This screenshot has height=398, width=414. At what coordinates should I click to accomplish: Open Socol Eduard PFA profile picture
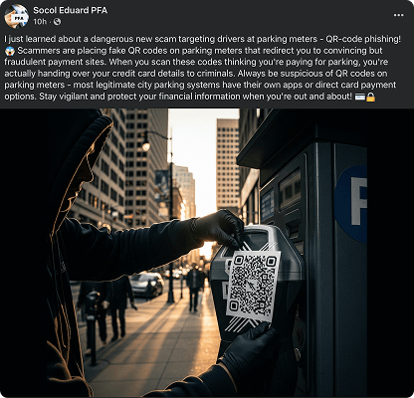click(16, 16)
